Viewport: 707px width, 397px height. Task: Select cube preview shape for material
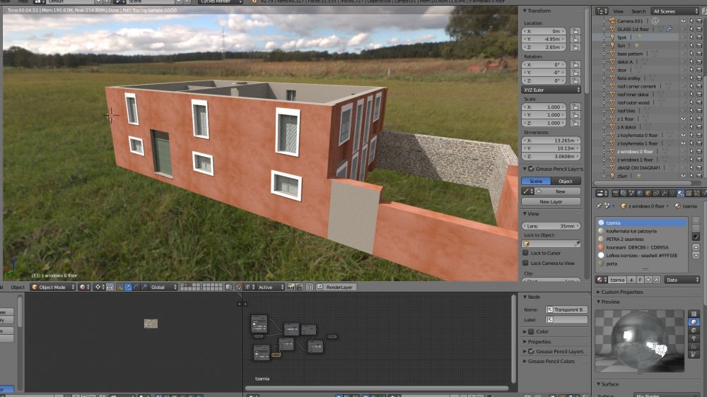pyautogui.click(x=694, y=330)
